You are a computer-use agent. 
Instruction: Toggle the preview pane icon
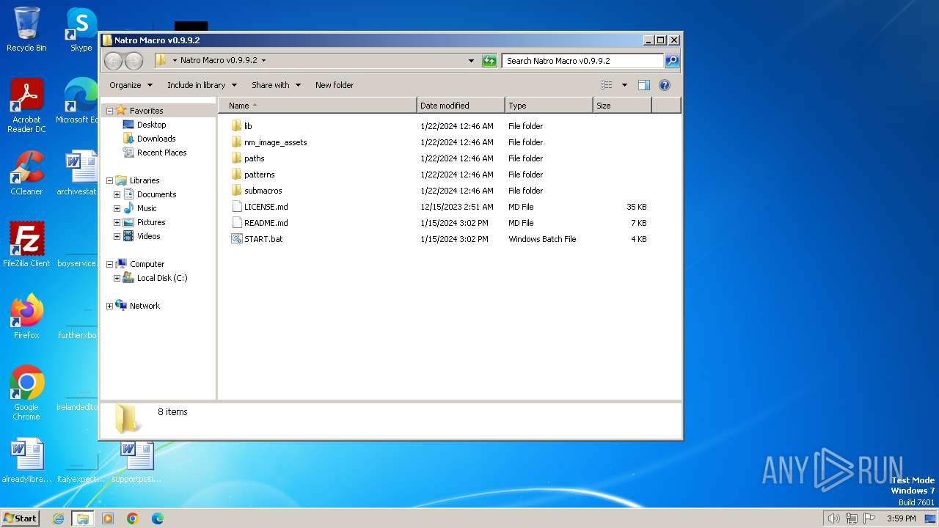point(643,85)
